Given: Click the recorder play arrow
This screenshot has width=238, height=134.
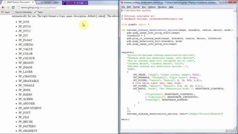Looking at the screenshot, I should [75, 3].
